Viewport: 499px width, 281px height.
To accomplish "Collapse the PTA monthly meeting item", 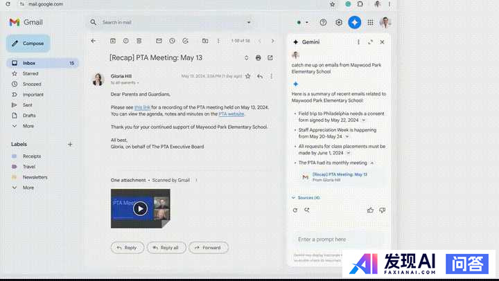I will (371, 163).
